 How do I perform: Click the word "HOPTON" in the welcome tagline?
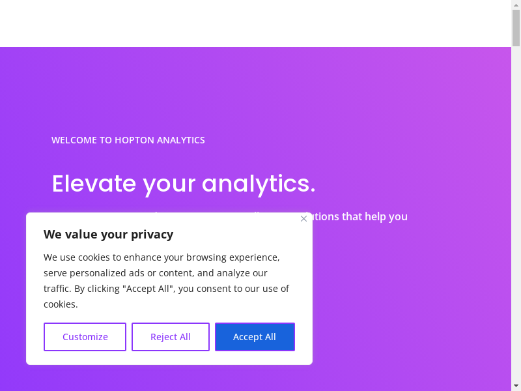click(x=134, y=140)
